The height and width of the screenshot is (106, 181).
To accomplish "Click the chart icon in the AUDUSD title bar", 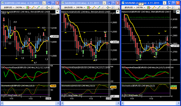I will (x=63, y=3).
